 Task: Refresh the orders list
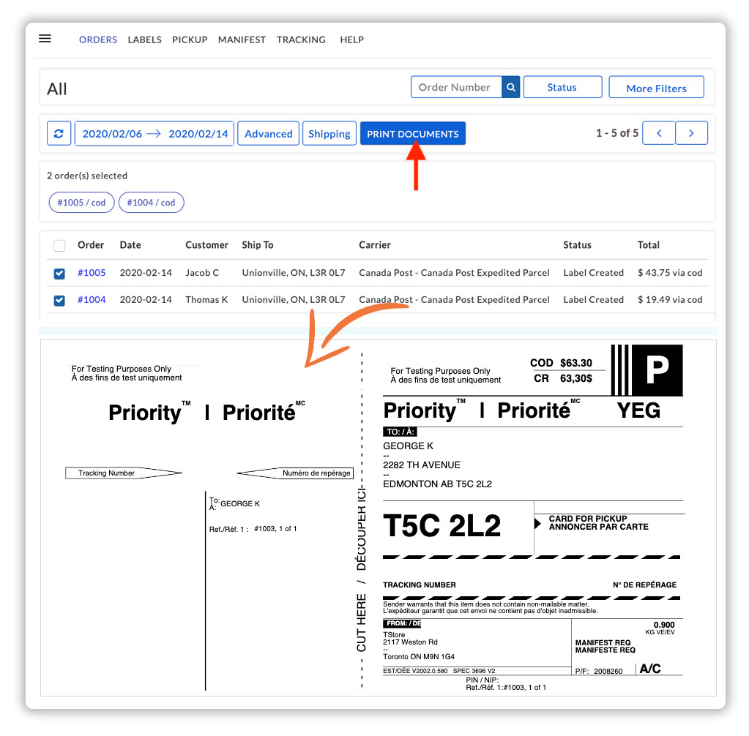click(x=59, y=133)
